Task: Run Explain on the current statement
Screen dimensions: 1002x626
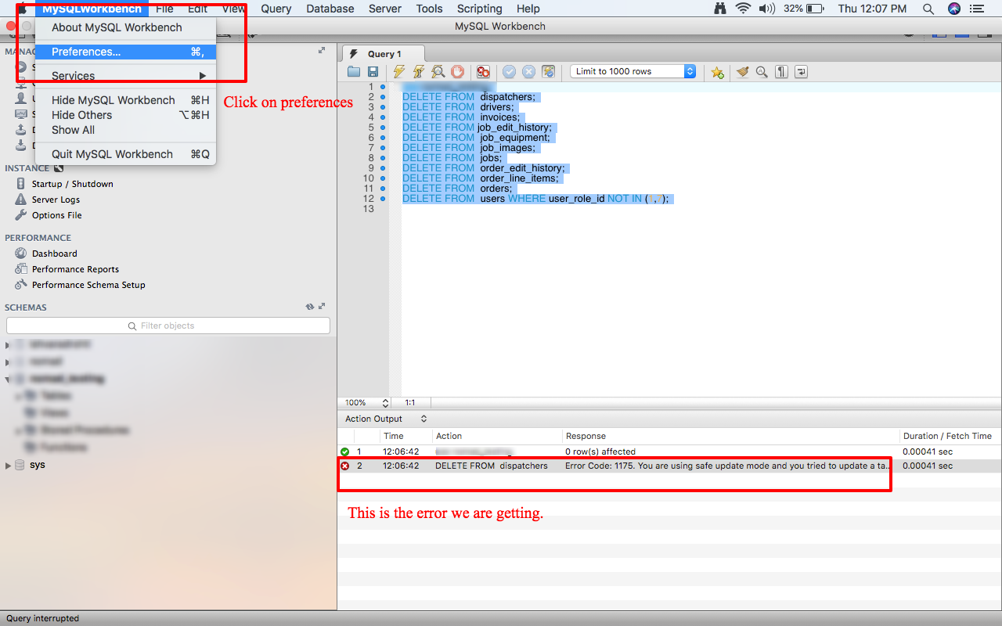Action: point(438,72)
